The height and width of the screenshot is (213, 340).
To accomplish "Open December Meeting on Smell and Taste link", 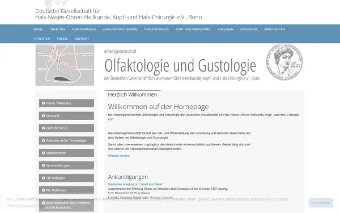I will 135,184.
